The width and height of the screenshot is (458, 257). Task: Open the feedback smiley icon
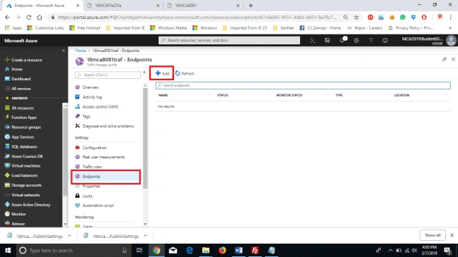point(385,41)
